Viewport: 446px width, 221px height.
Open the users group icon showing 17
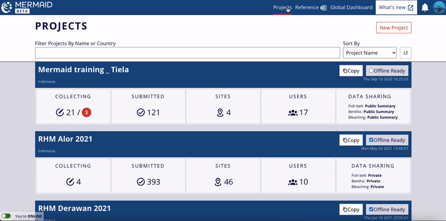[x=293, y=113]
